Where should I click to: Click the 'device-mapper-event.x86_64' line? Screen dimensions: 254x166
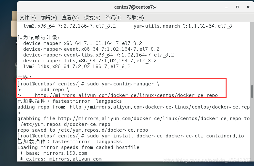point(91,49)
